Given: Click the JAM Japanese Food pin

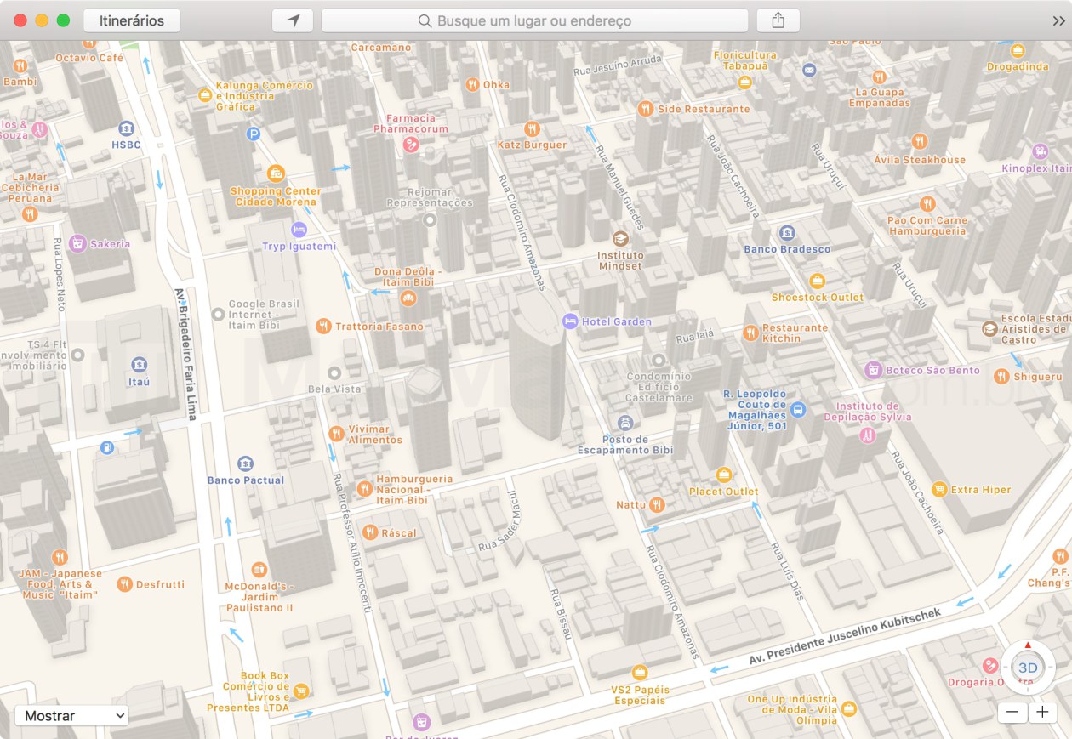Looking at the screenshot, I should tap(60, 557).
